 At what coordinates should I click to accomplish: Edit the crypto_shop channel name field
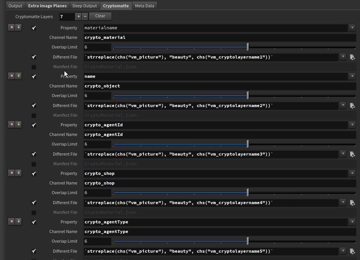tap(220, 183)
